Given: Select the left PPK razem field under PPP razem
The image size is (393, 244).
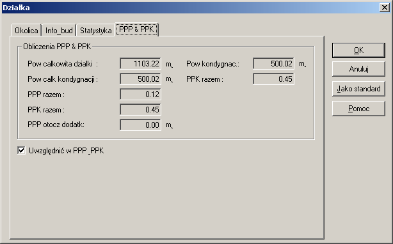Looking at the screenshot, I should (x=140, y=109).
